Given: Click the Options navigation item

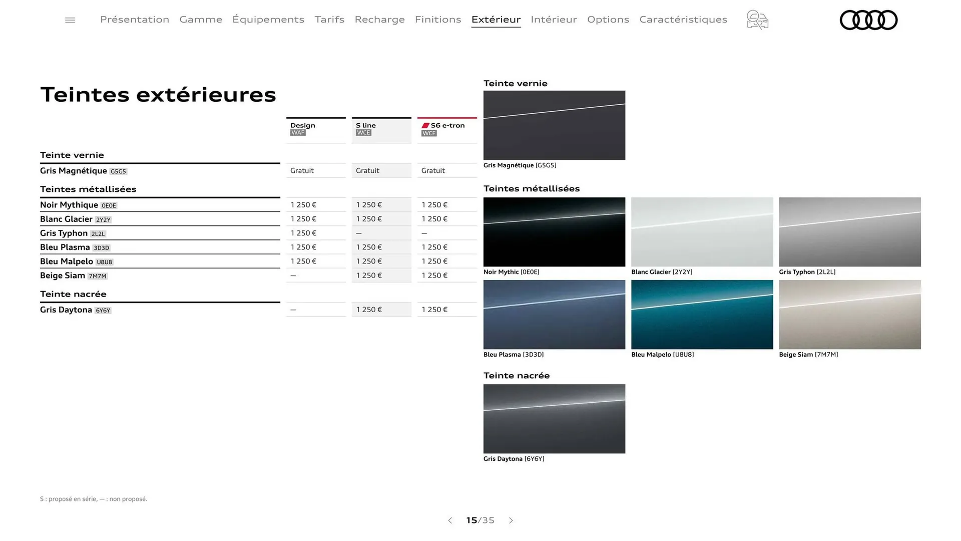Looking at the screenshot, I should click(608, 20).
